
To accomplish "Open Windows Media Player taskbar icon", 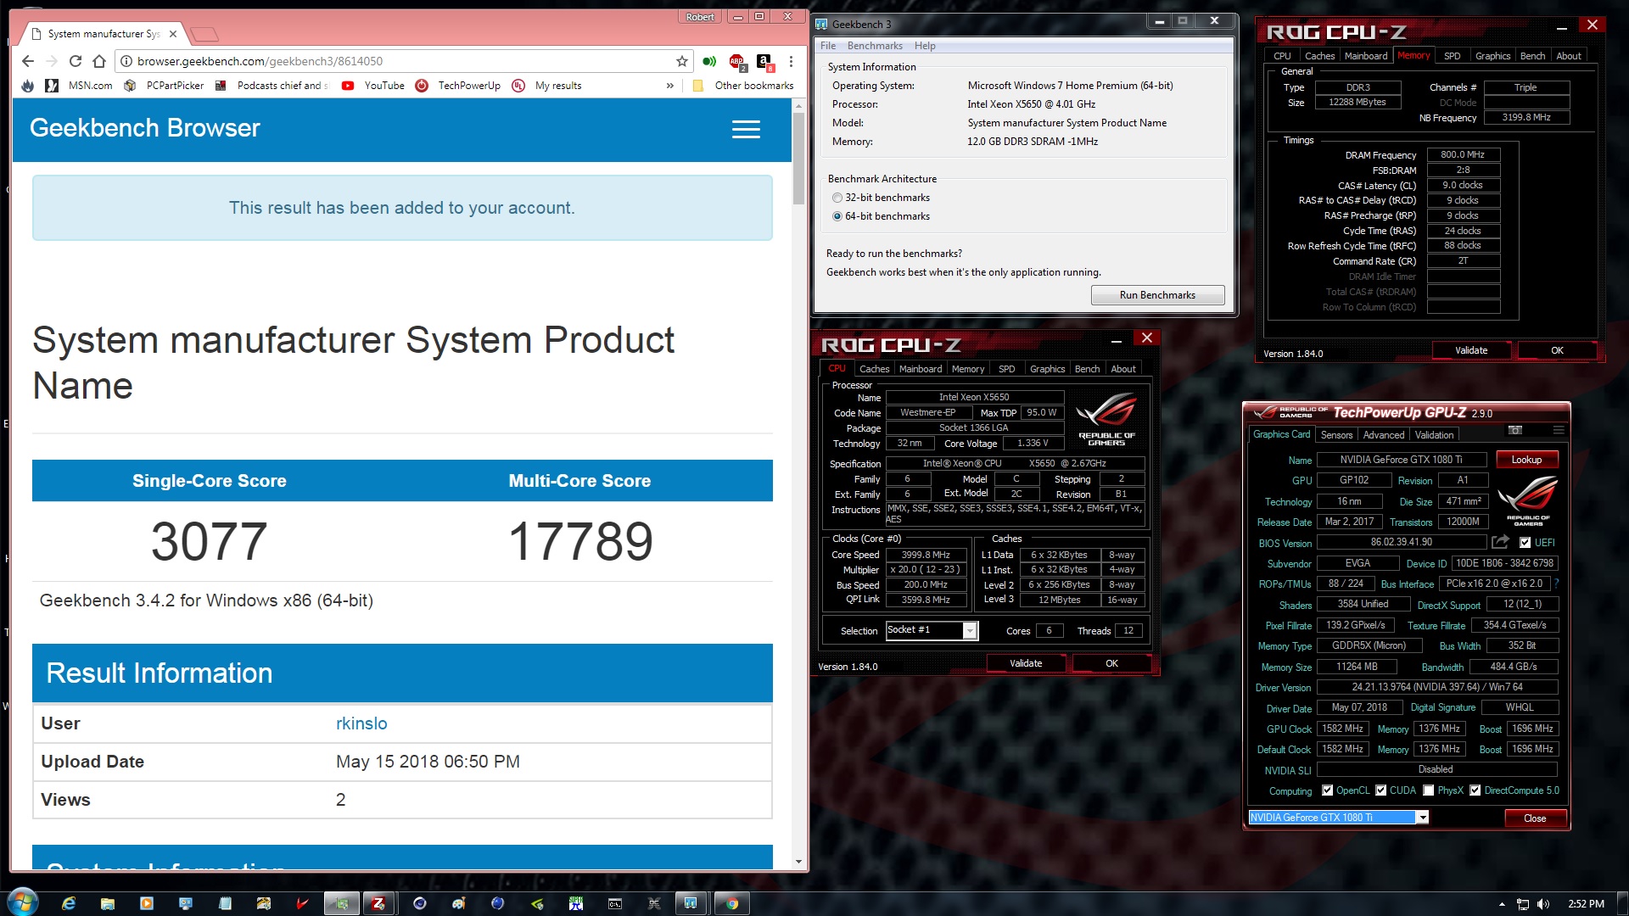I will tap(147, 903).
